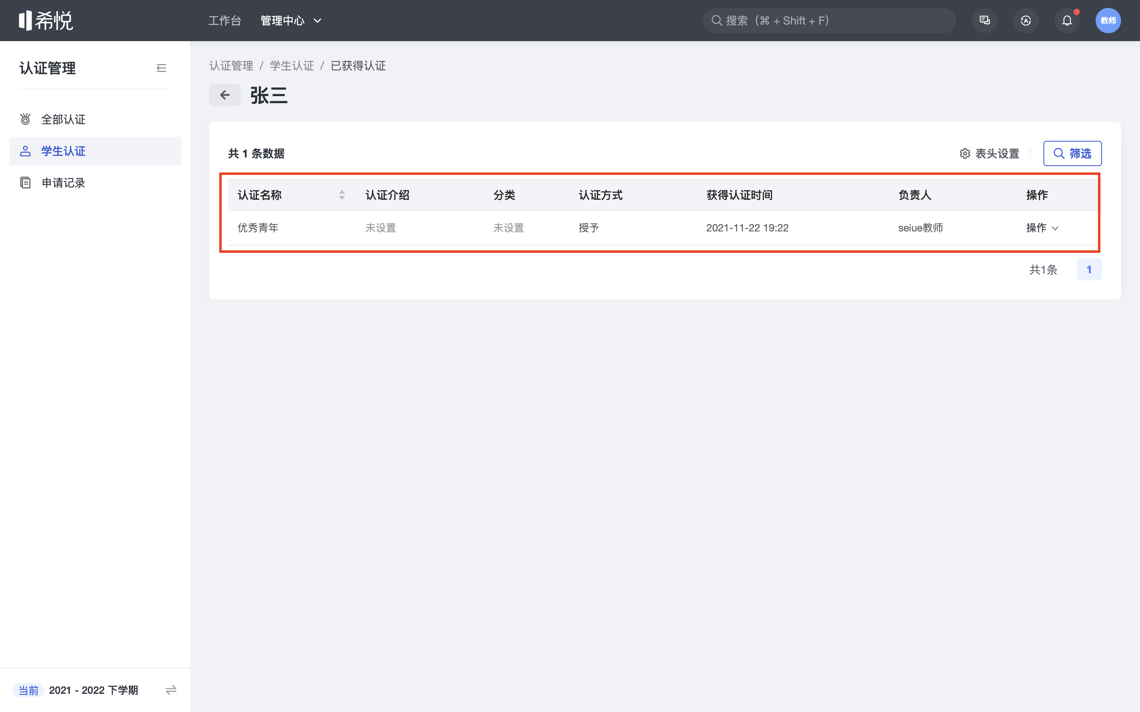Click the seiue教师 cell
1140x712 pixels.
coord(920,228)
